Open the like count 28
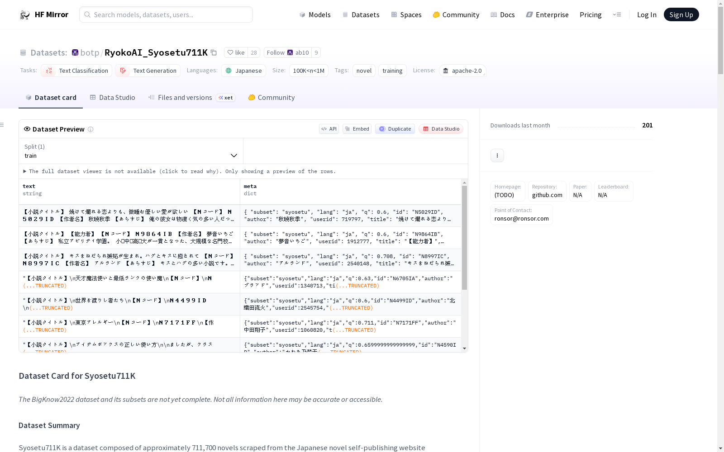The height and width of the screenshot is (452, 724). (x=254, y=52)
